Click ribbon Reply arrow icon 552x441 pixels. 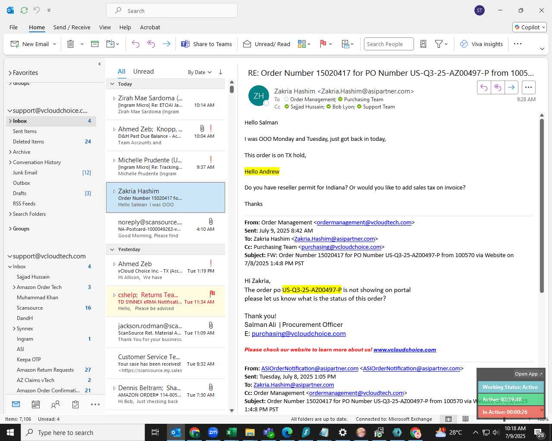click(x=135, y=44)
